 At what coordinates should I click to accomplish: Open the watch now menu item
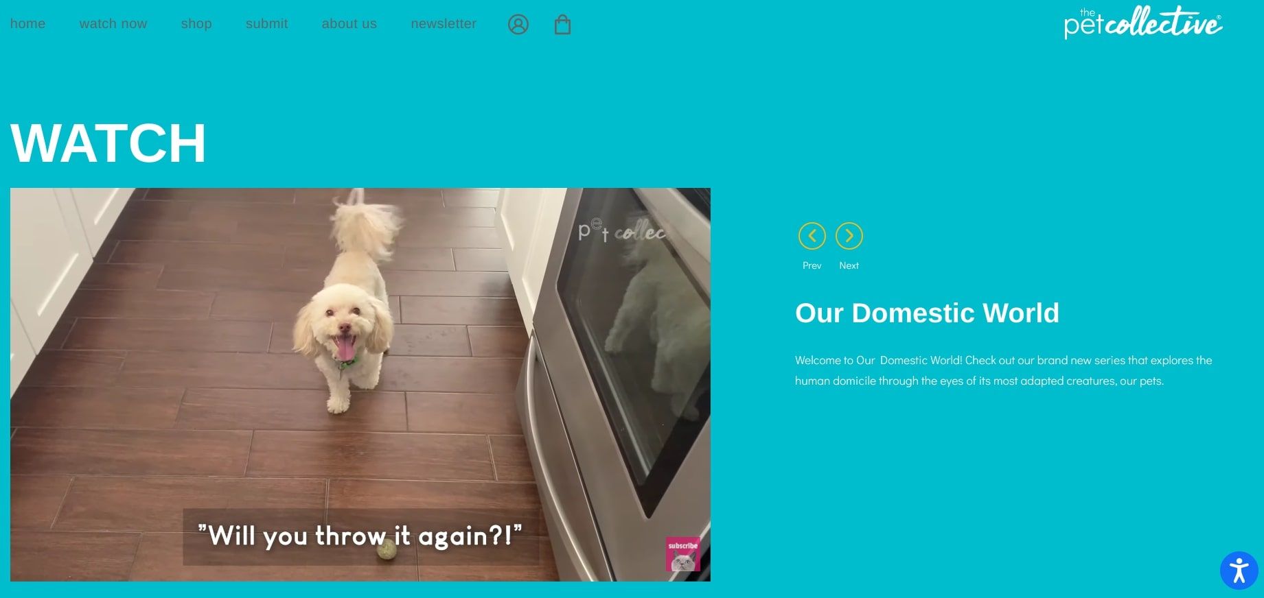pos(113,24)
